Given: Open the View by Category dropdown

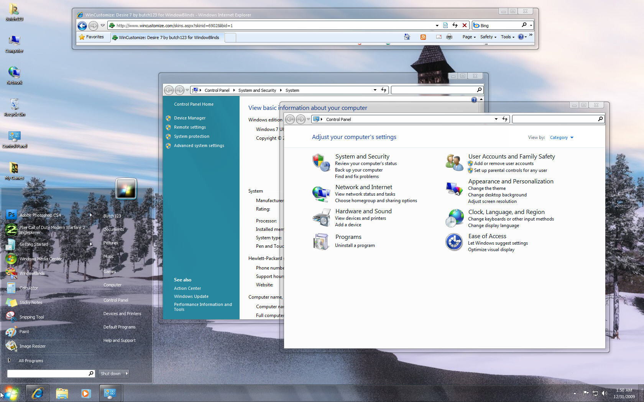Looking at the screenshot, I should click(562, 137).
